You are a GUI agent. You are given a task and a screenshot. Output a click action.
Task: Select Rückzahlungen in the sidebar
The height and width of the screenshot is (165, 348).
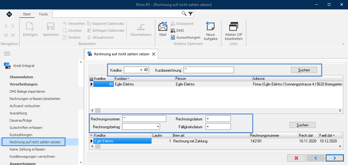pyautogui.click(x=21, y=135)
